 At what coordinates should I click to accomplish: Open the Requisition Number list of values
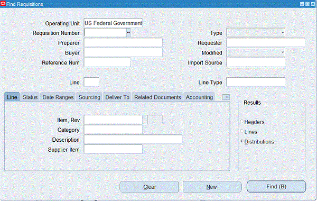tap(128, 33)
